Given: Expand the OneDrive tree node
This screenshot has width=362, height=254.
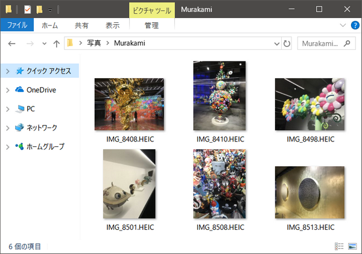Looking at the screenshot, I should [x=8, y=90].
